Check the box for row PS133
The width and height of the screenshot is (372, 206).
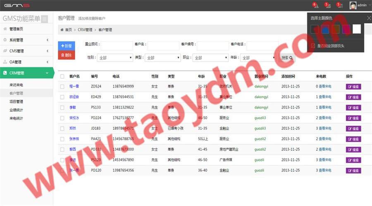pos(62,108)
